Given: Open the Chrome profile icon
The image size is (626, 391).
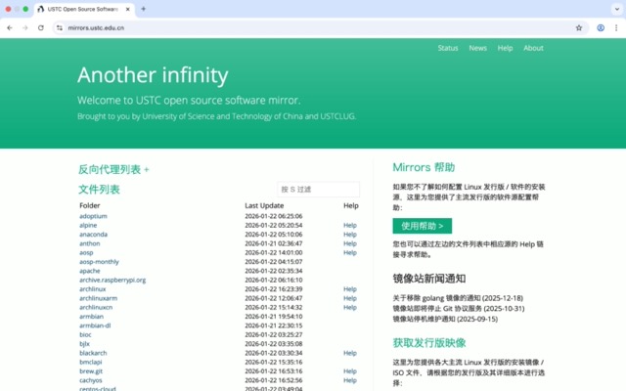Looking at the screenshot, I should tap(601, 27).
